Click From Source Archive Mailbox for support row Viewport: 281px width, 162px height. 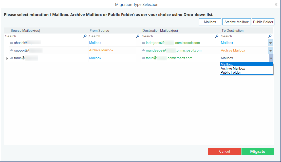[101, 50]
